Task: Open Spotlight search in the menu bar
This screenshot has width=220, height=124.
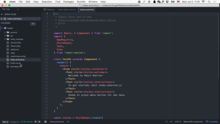Action: coord(209,2)
